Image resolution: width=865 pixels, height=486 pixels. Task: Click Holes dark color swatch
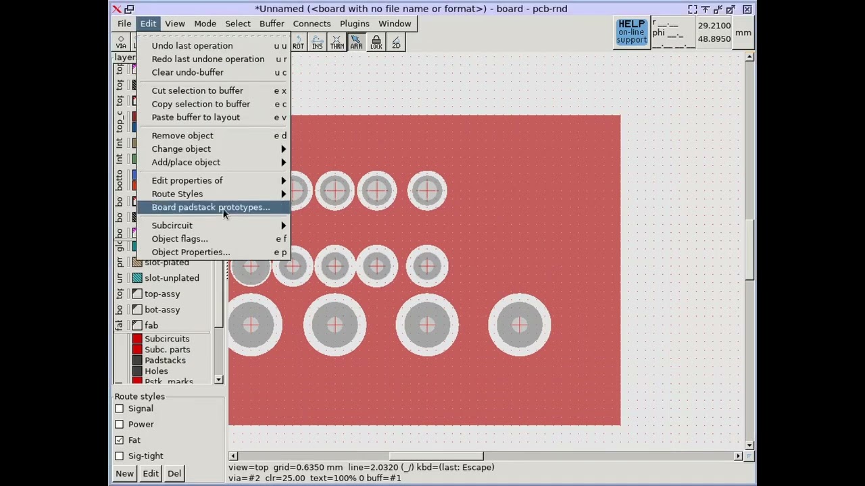coord(137,371)
